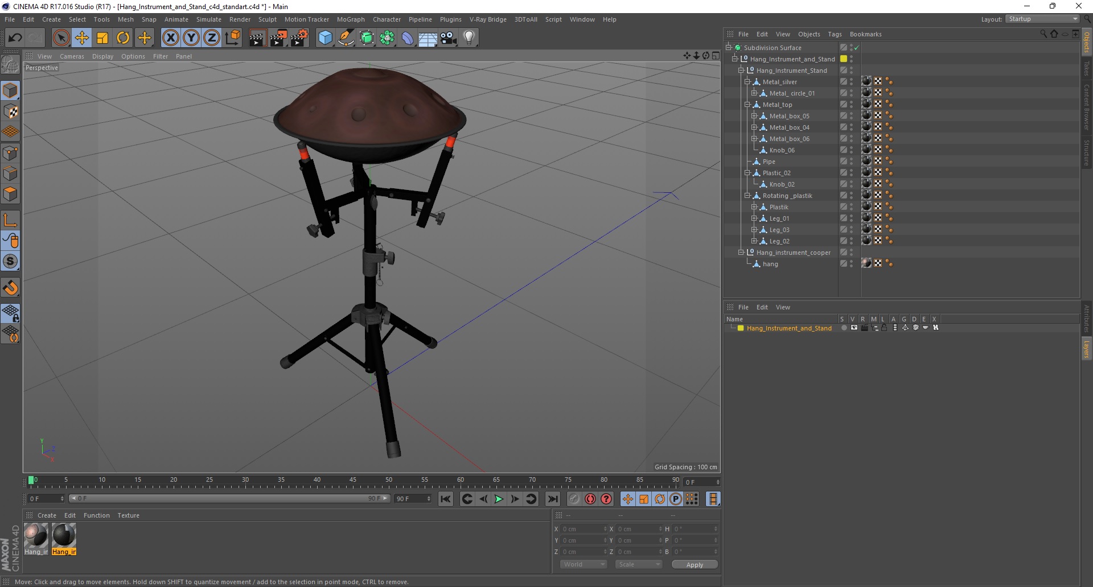Open the MoGraph menu

pos(351,19)
